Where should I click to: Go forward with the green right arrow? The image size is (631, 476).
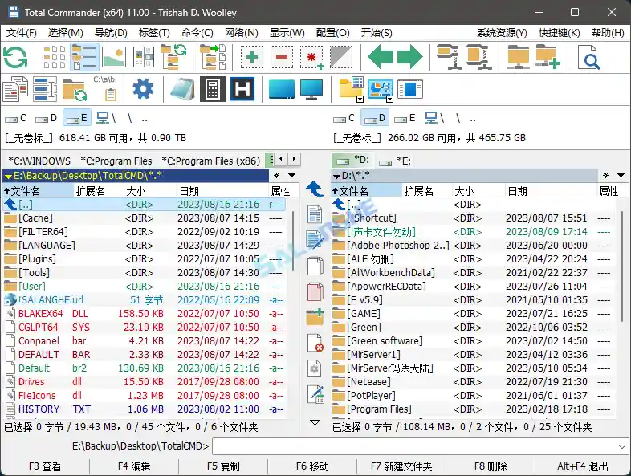tap(410, 57)
